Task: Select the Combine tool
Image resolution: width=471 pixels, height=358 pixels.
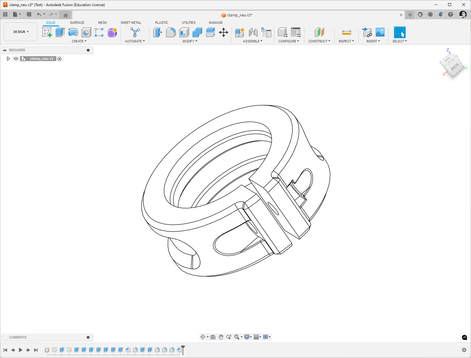Action: (197, 32)
